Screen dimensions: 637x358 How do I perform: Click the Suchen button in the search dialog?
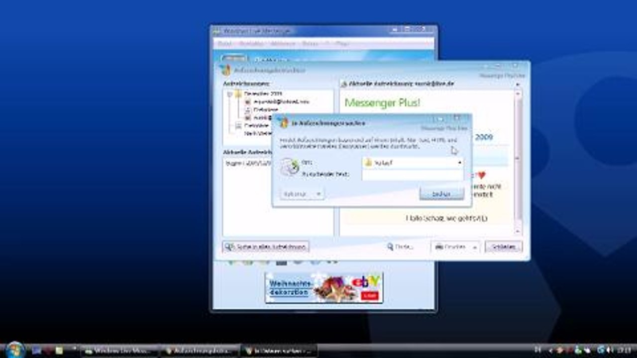[441, 193]
